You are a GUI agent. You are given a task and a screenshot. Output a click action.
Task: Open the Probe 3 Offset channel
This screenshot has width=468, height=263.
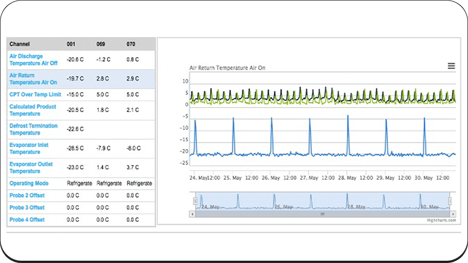click(27, 207)
